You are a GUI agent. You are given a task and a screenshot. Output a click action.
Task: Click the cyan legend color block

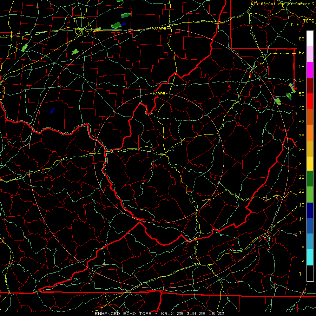[310, 257]
